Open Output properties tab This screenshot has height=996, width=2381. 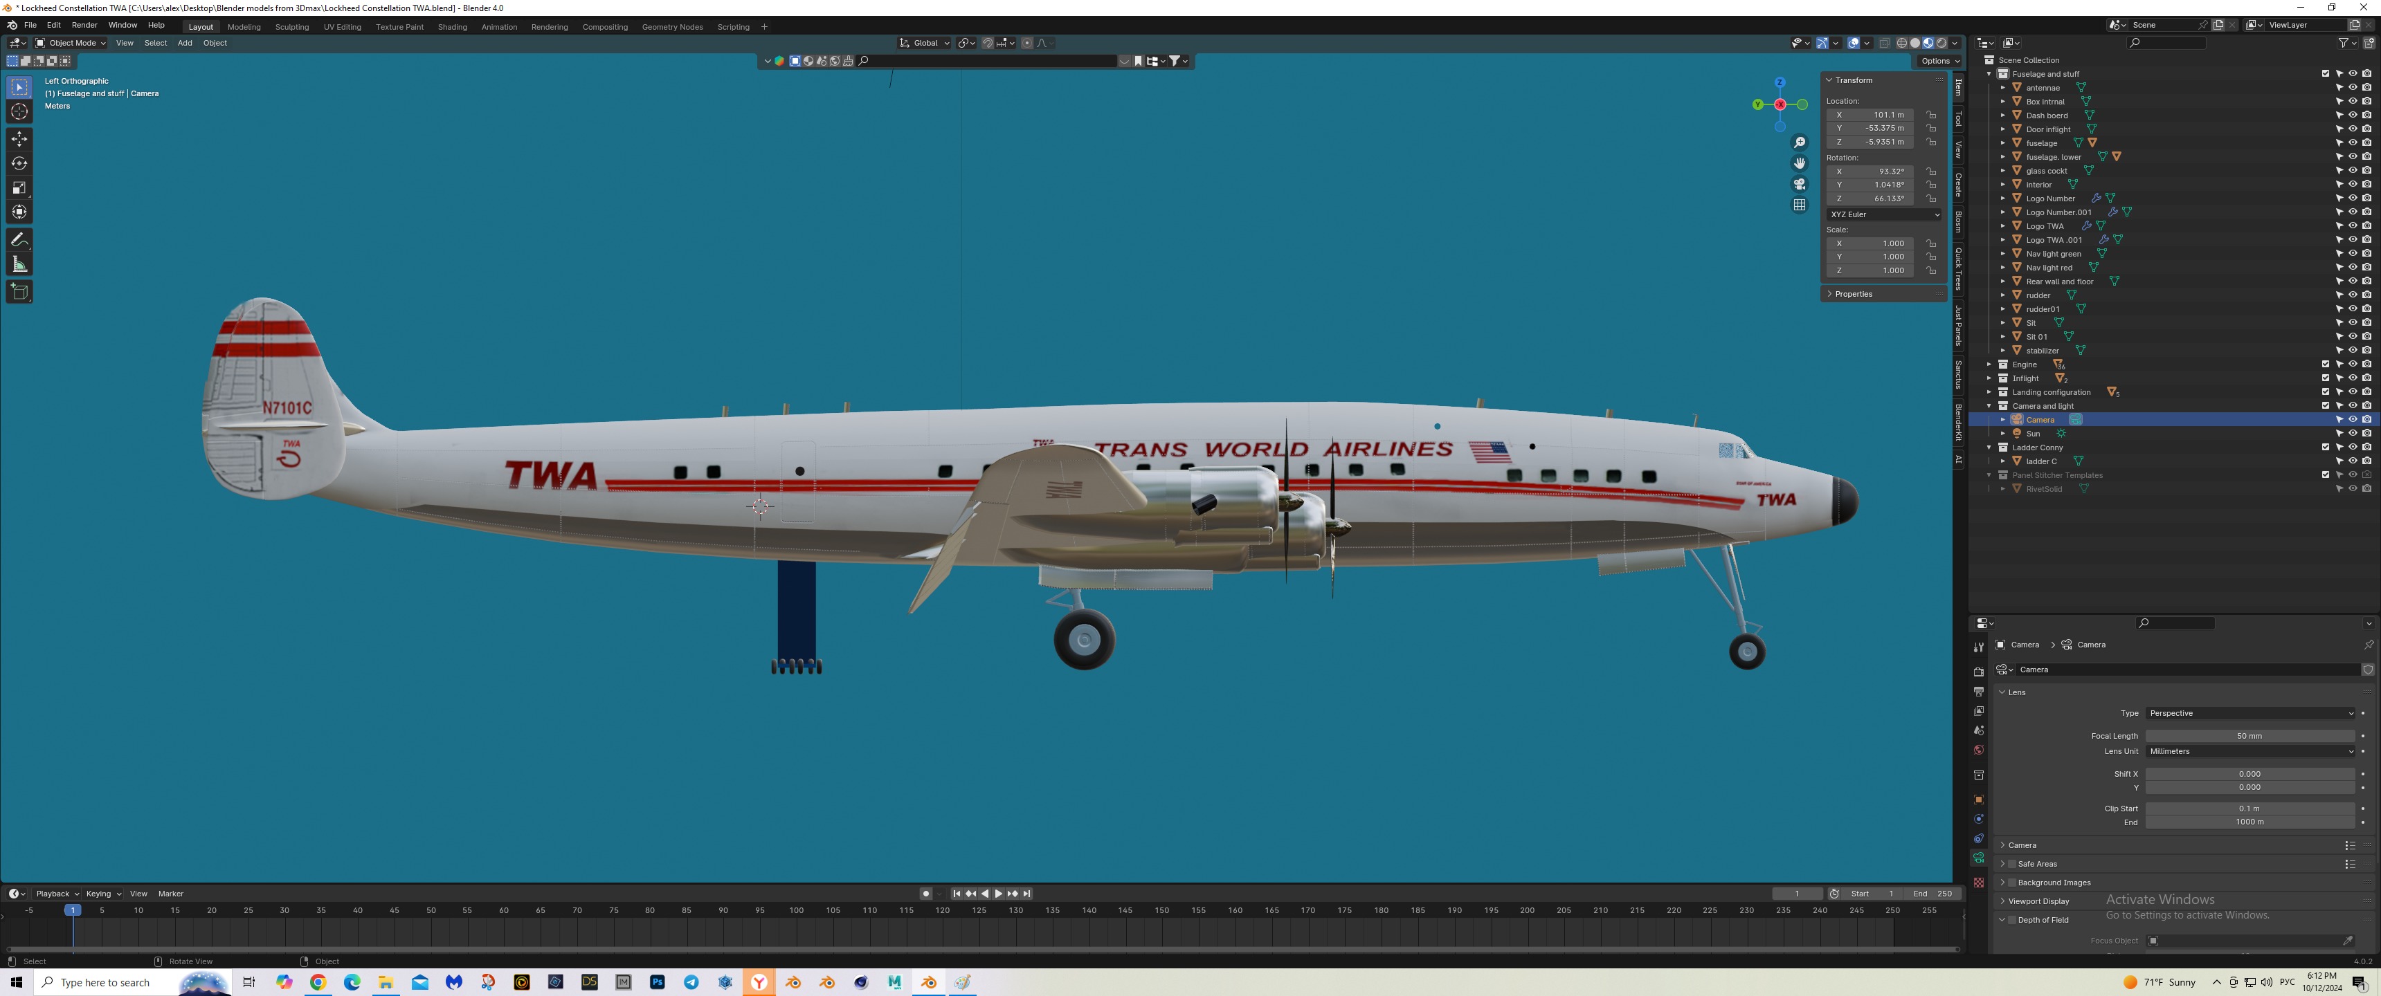click(1978, 691)
